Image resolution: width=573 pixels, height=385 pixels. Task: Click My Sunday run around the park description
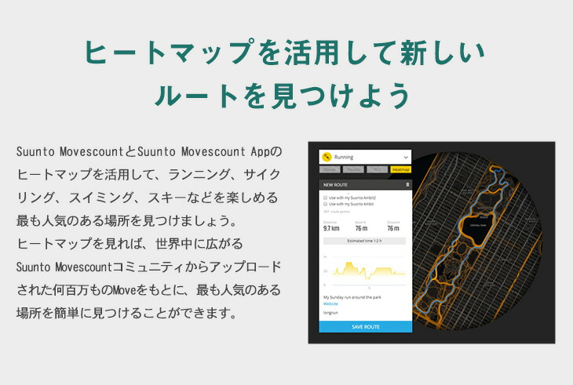coord(352,297)
